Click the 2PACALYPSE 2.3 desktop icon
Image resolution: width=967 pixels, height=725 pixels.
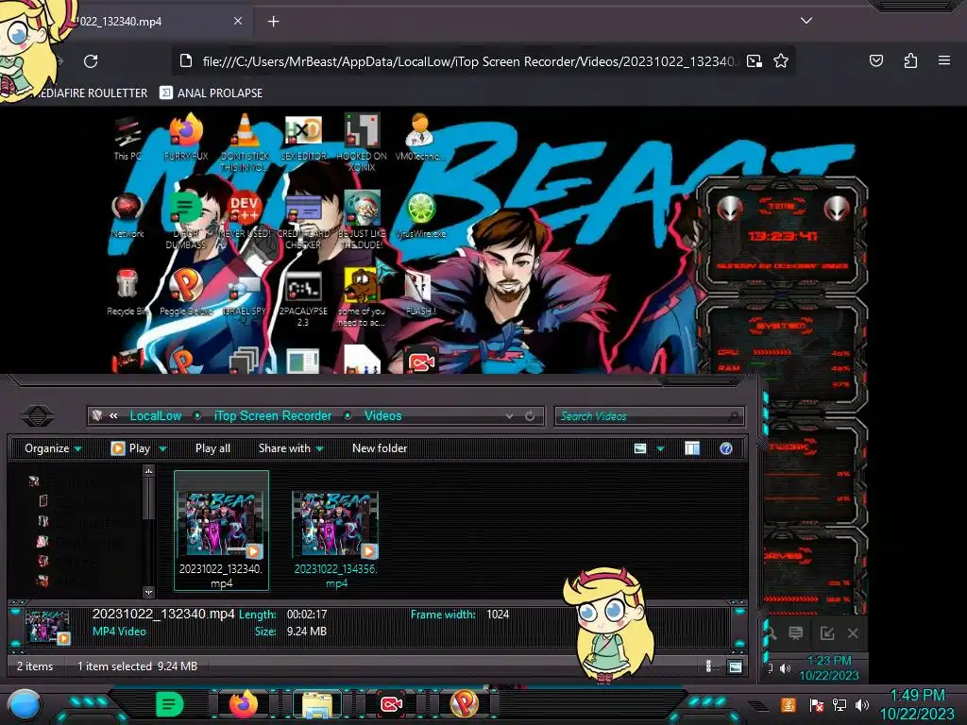pyautogui.click(x=303, y=298)
